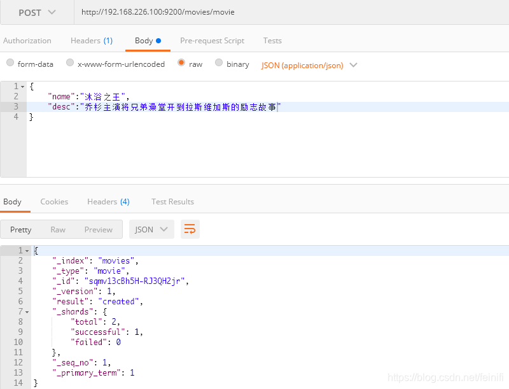Expand the JSON (application/json) type dropdown
This screenshot has height=389, width=509.
[309, 66]
